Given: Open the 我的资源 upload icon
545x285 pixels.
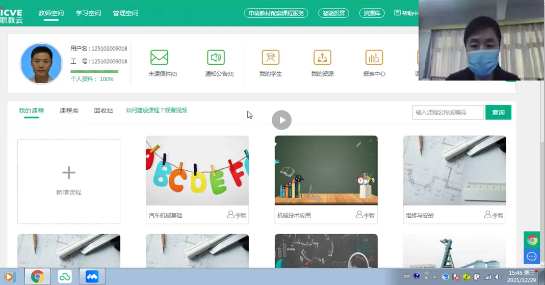Looking at the screenshot, I should [x=322, y=58].
